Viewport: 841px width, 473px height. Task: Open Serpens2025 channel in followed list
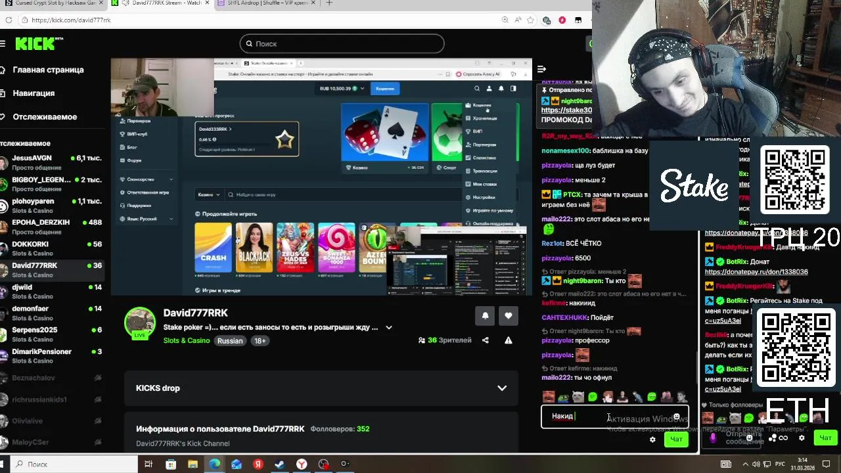coord(53,334)
